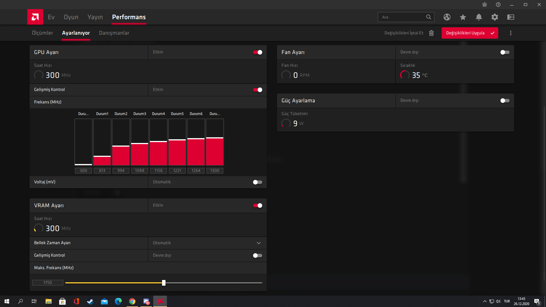Click Değişiklikleri Uygula button

coord(470,33)
